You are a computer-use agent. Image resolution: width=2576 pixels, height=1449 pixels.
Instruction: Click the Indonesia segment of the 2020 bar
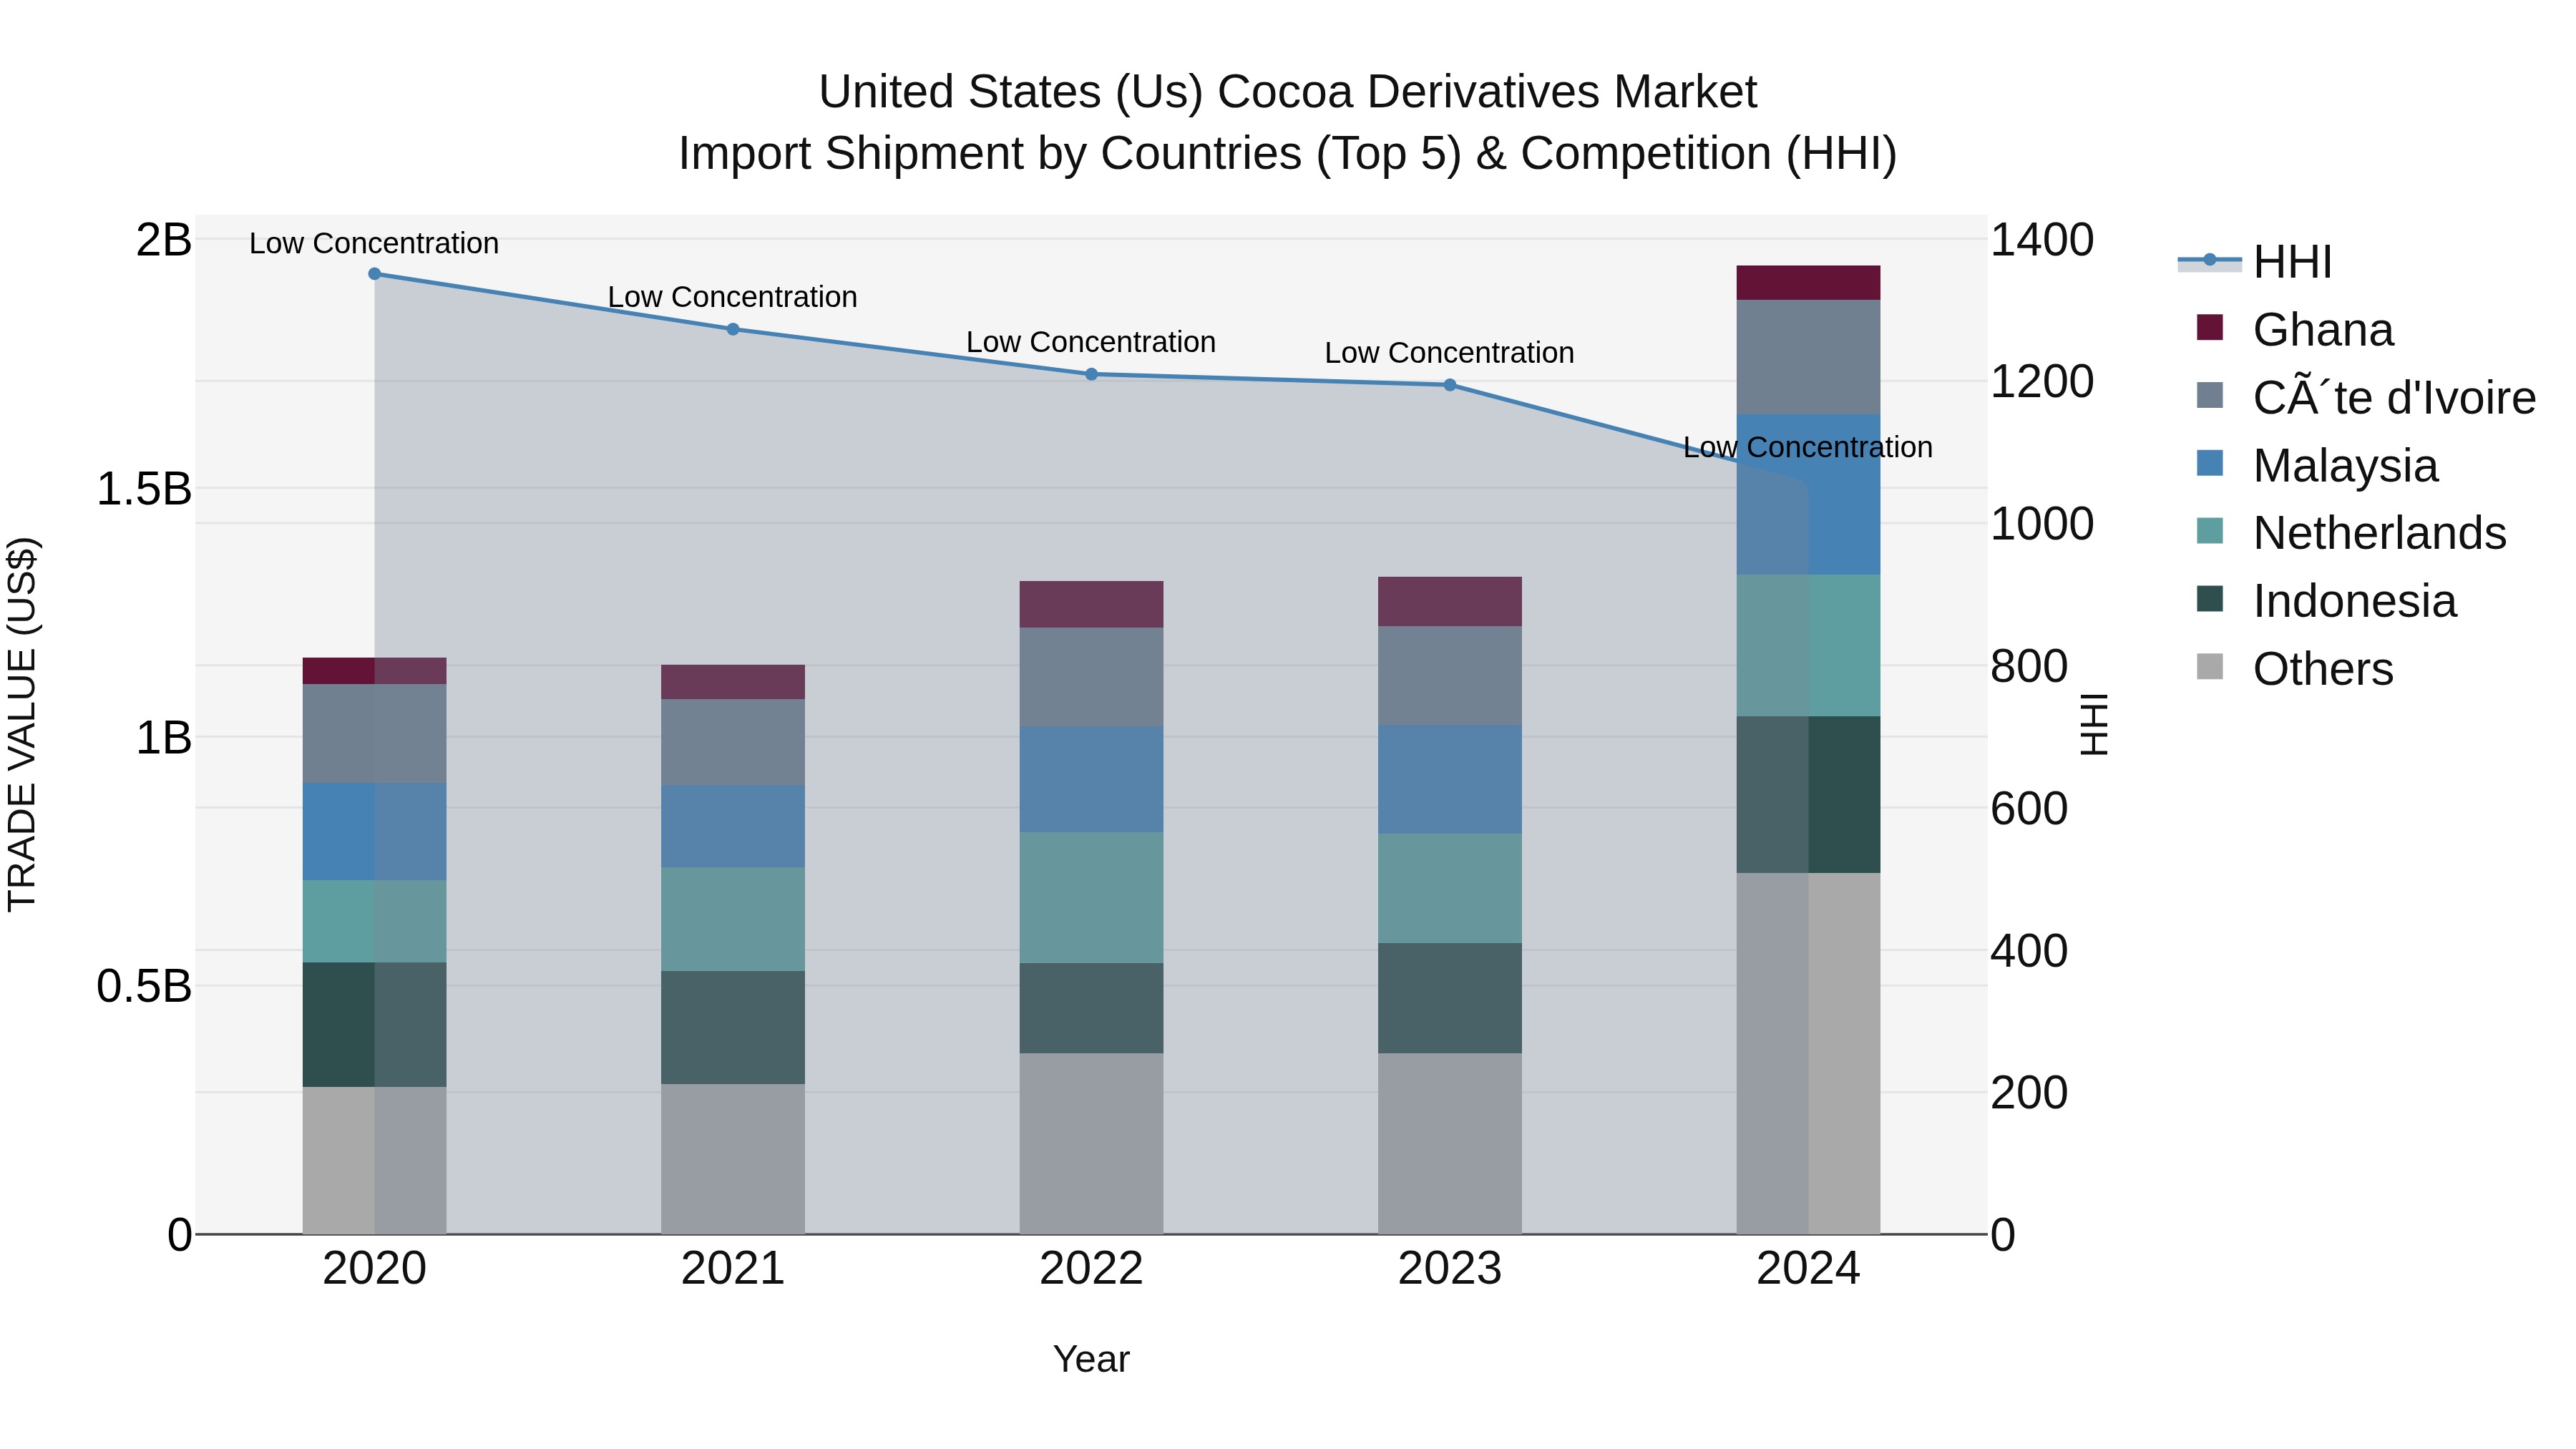[x=375, y=1025]
